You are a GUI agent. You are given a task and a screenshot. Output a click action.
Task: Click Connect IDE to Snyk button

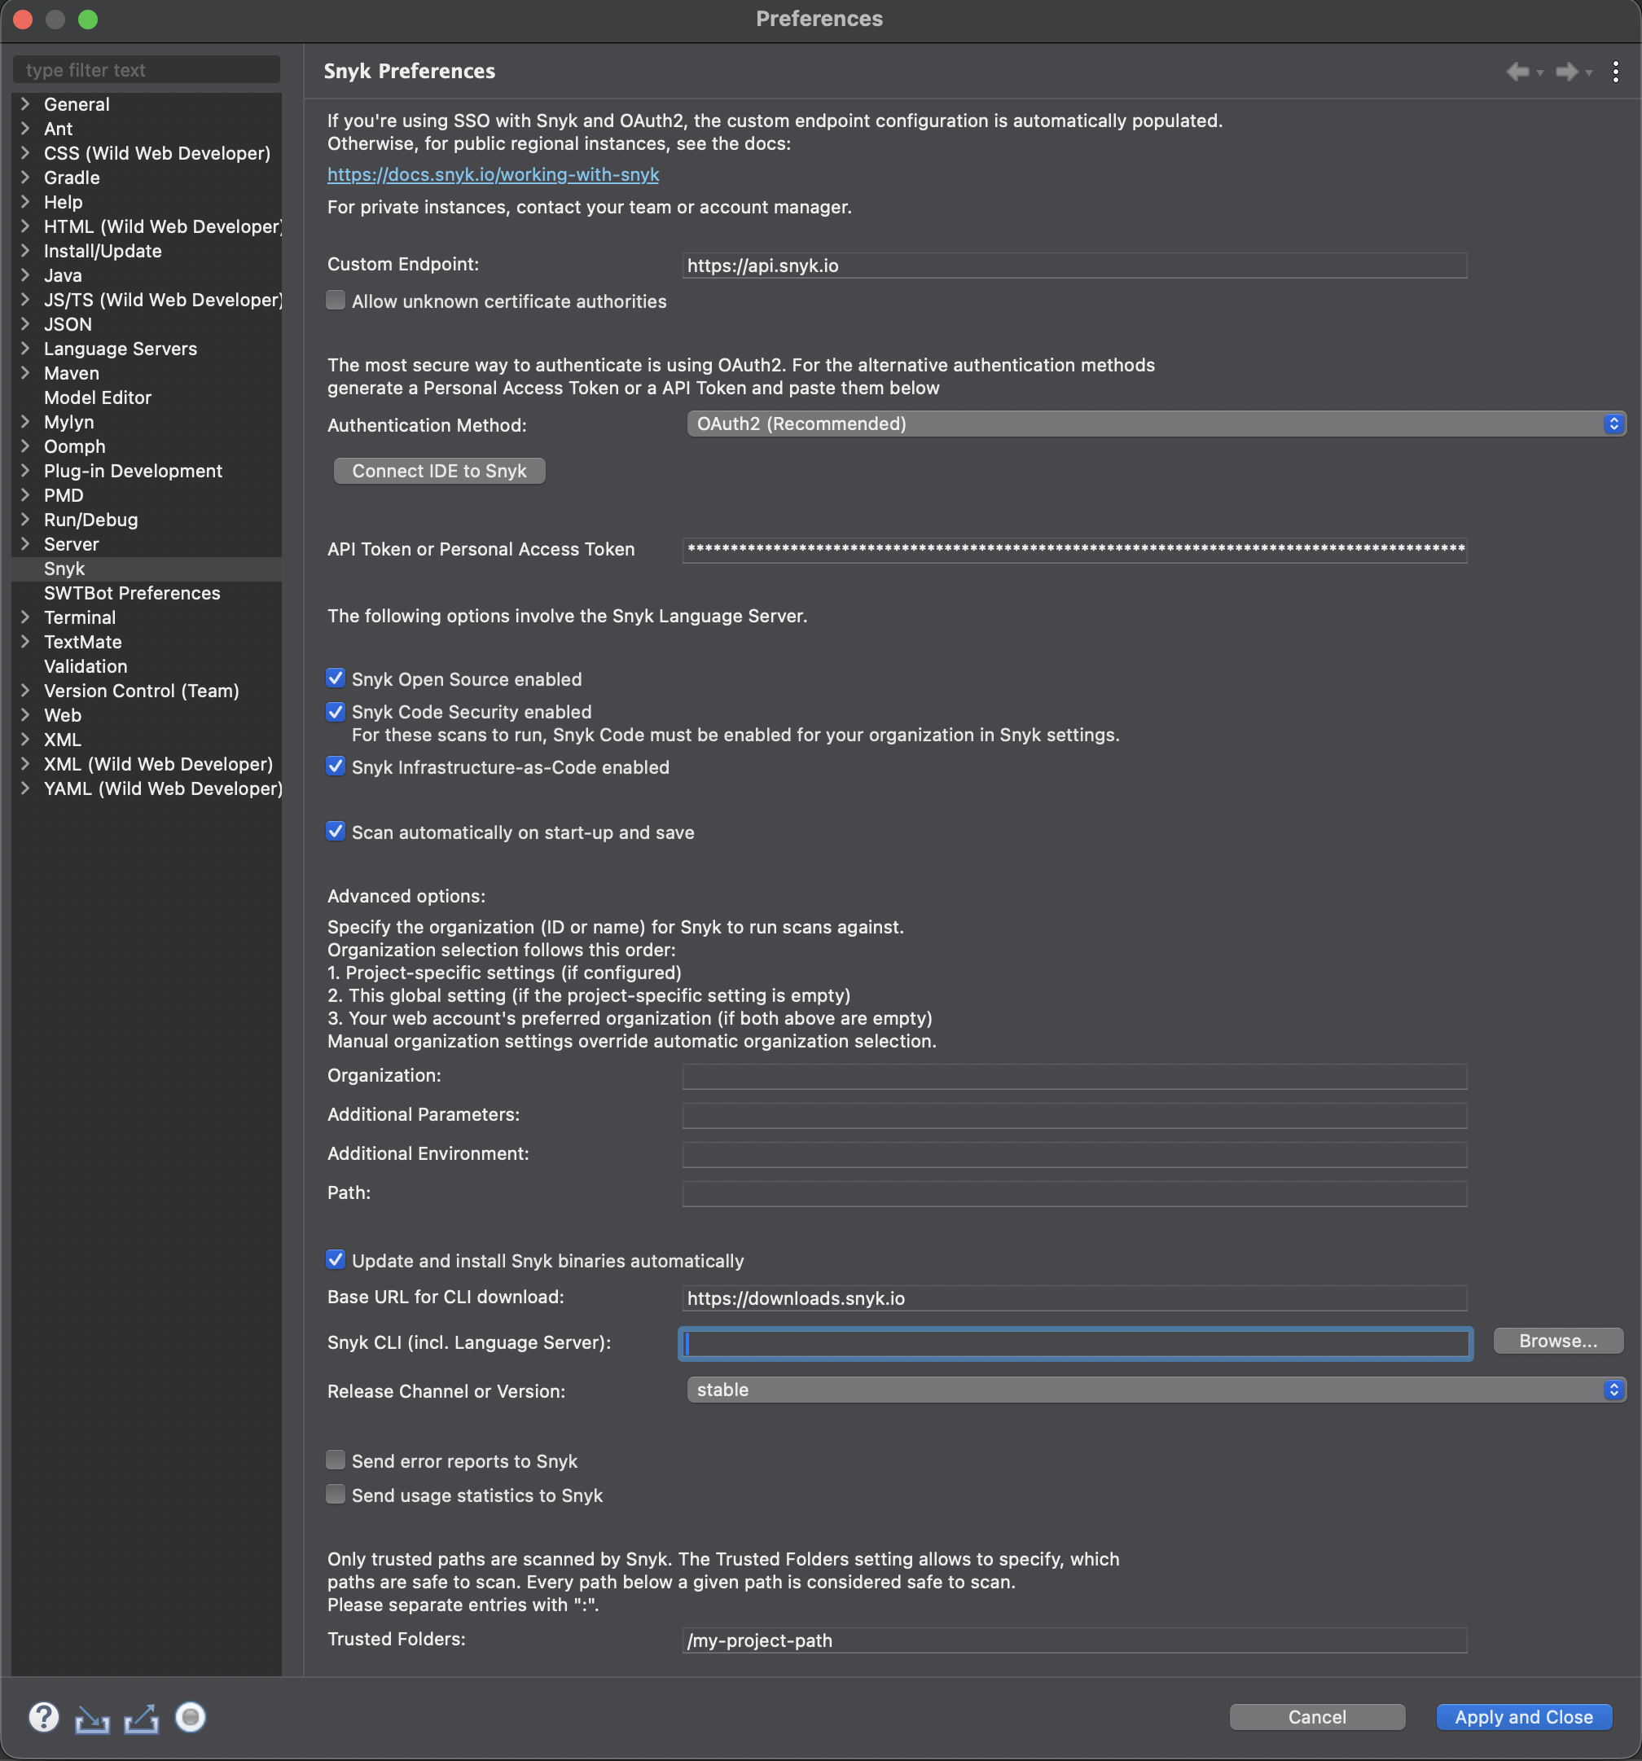[x=439, y=470]
